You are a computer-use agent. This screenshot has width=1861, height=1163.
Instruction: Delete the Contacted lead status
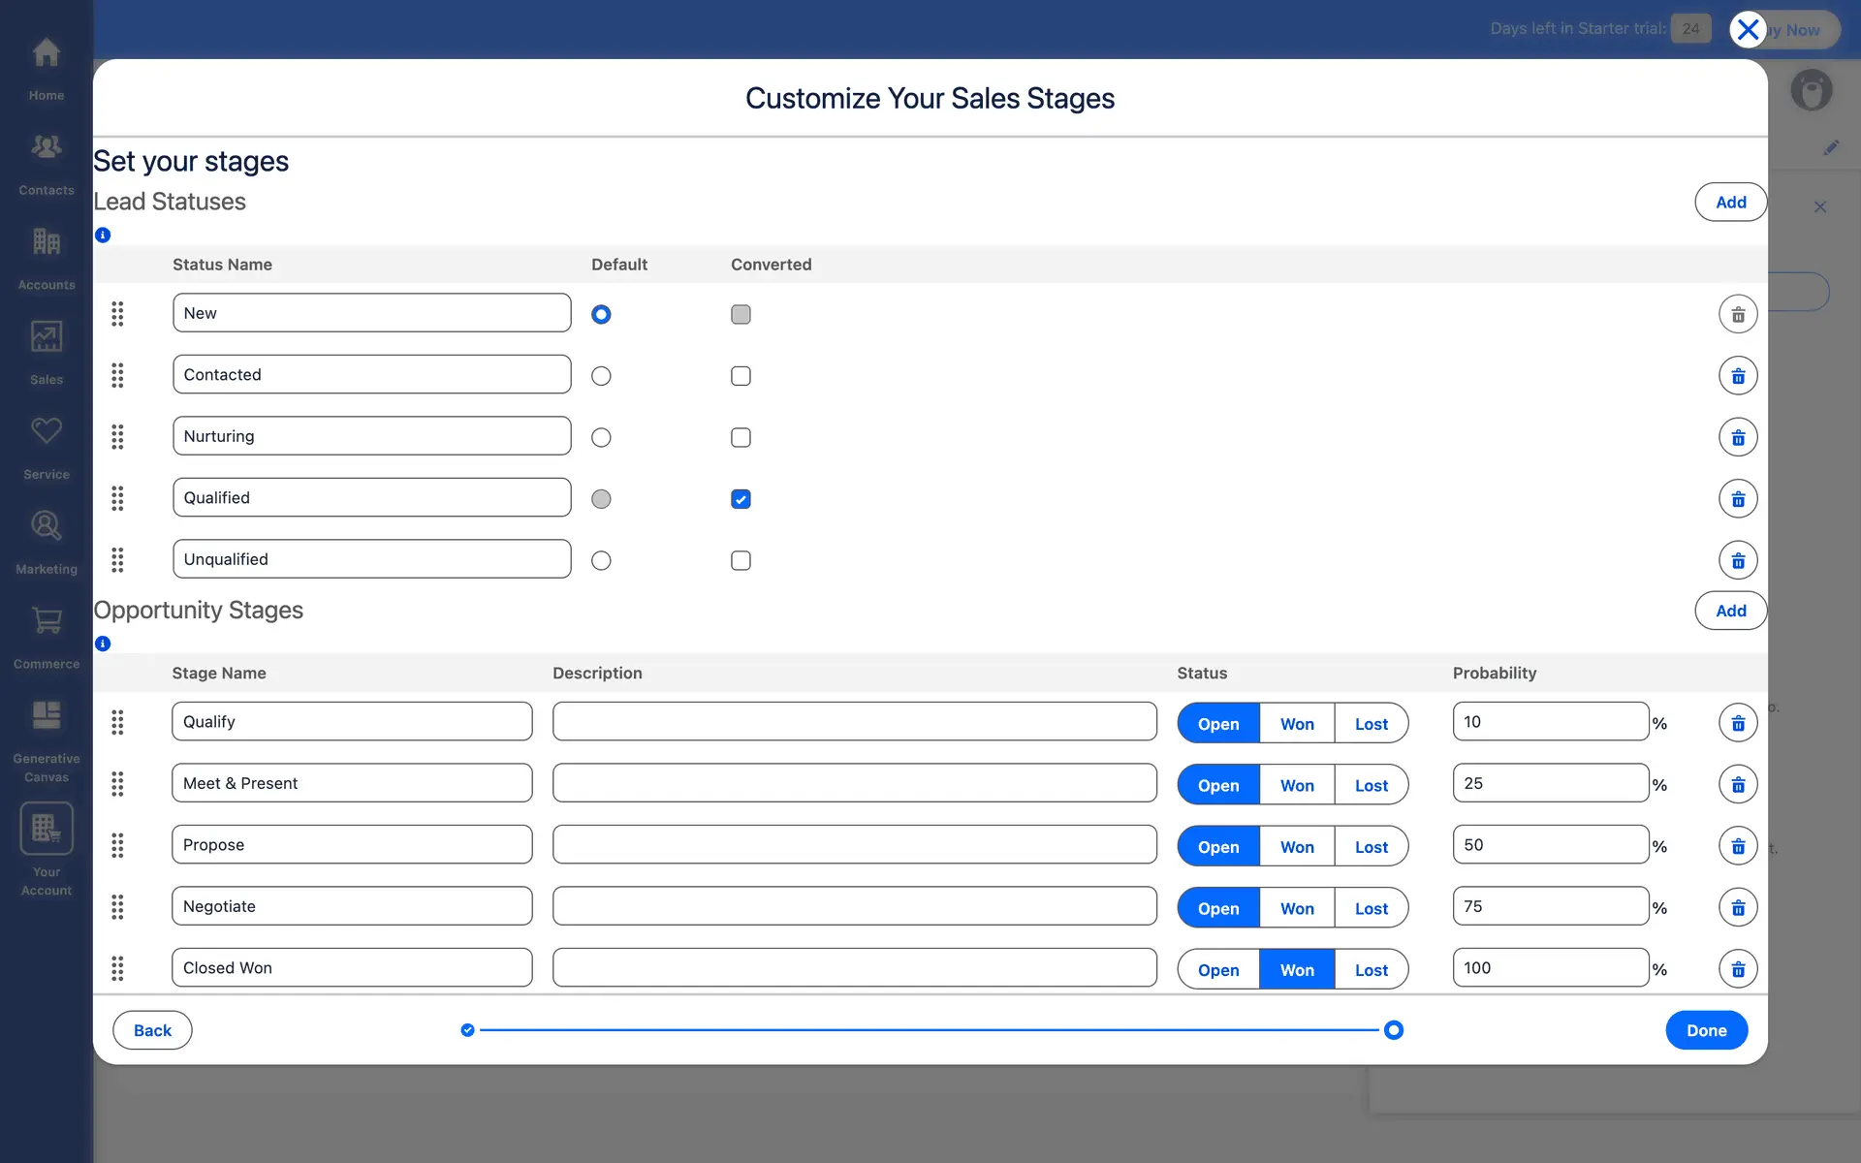tap(1738, 376)
